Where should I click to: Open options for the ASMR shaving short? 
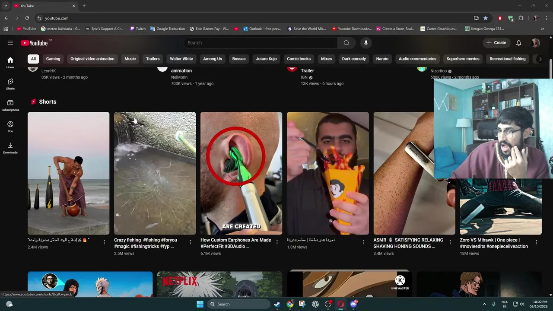tap(450, 242)
